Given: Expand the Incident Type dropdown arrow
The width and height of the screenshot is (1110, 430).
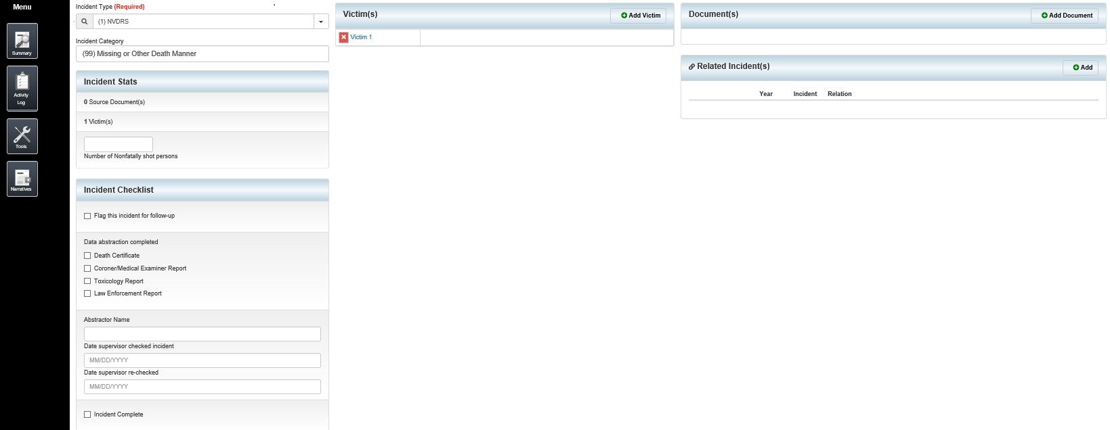Looking at the screenshot, I should [x=321, y=22].
